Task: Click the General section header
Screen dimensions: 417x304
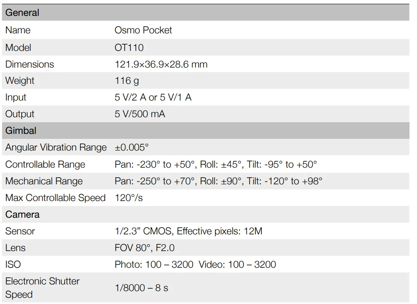Action: tap(23, 13)
